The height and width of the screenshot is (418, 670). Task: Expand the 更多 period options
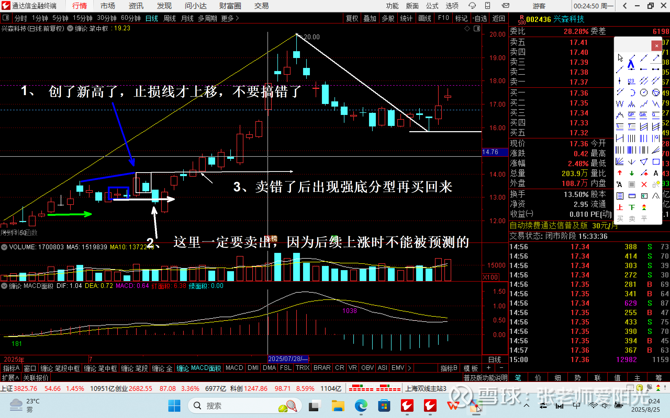(230, 18)
